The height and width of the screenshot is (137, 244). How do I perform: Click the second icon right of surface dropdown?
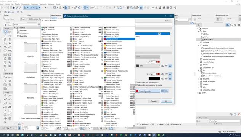[166, 91]
